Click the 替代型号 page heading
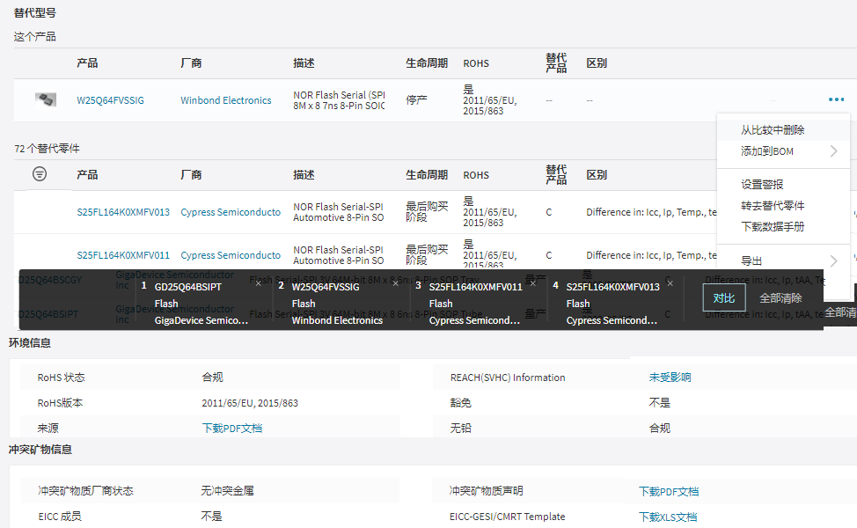Image resolution: width=857 pixels, height=528 pixels. click(x=34, y=12)
